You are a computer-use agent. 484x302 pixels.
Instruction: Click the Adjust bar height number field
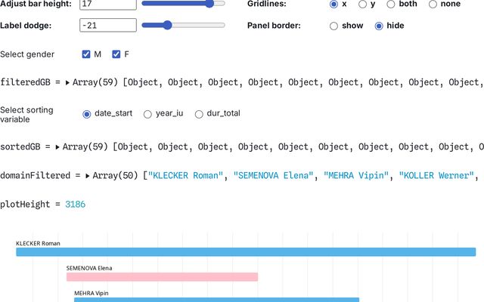107,5
